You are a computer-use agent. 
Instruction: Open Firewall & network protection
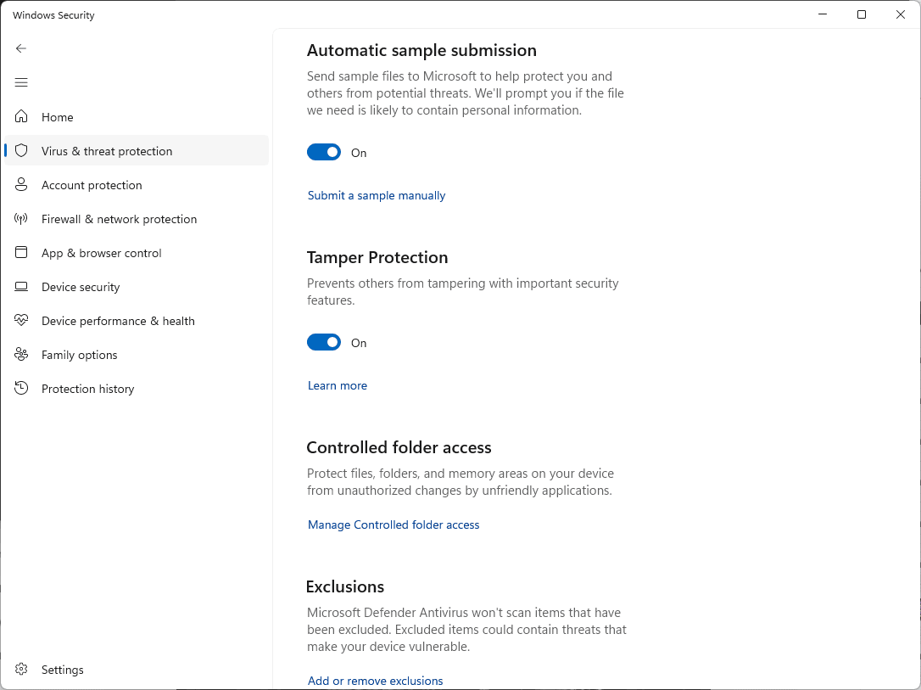[137, 219]
